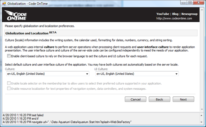
Task: Click the Cancel button
Action: [x=135, y=99]
